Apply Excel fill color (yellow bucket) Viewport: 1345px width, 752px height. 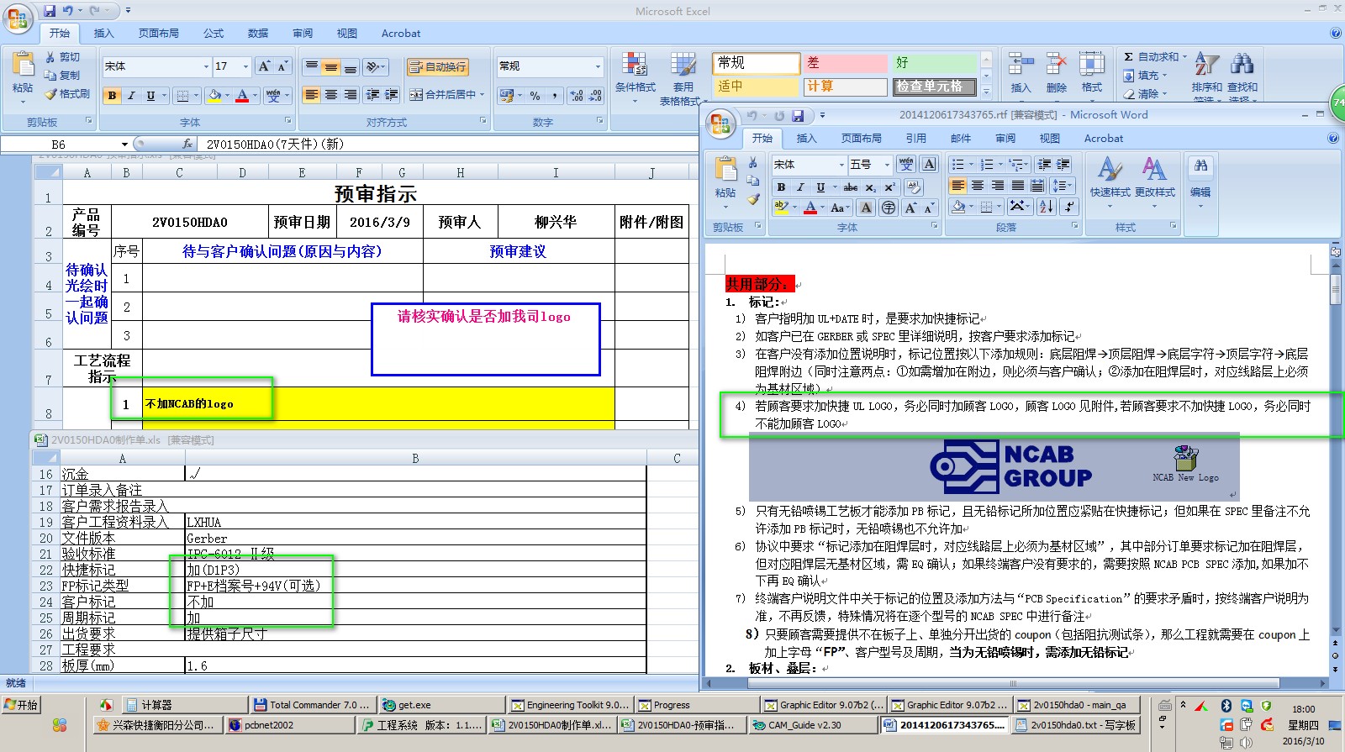tap(215, 96)
